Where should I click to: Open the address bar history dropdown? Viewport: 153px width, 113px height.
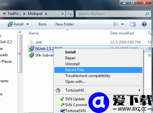click(x=62, y=14)
